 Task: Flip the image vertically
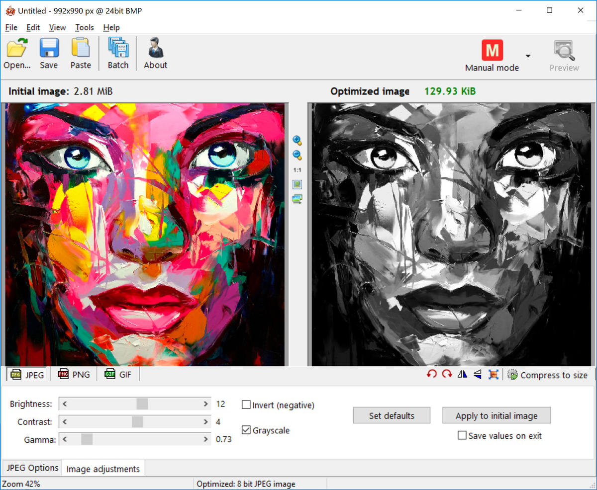478,374
